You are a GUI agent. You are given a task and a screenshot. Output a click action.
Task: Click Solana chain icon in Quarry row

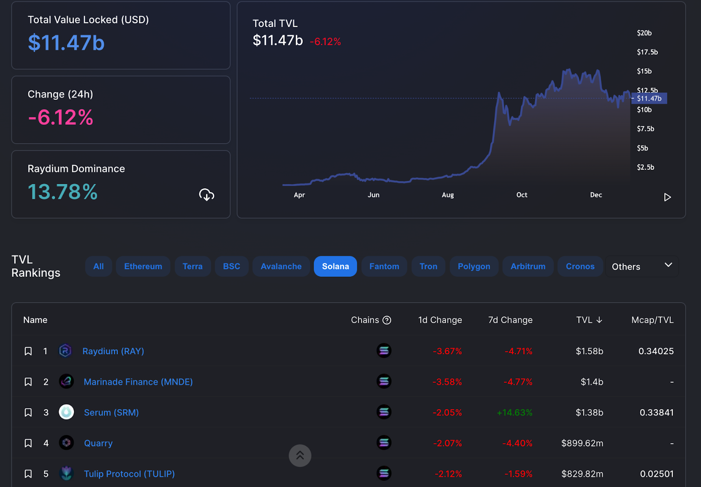pyautogui.click(x=384, y=443)
